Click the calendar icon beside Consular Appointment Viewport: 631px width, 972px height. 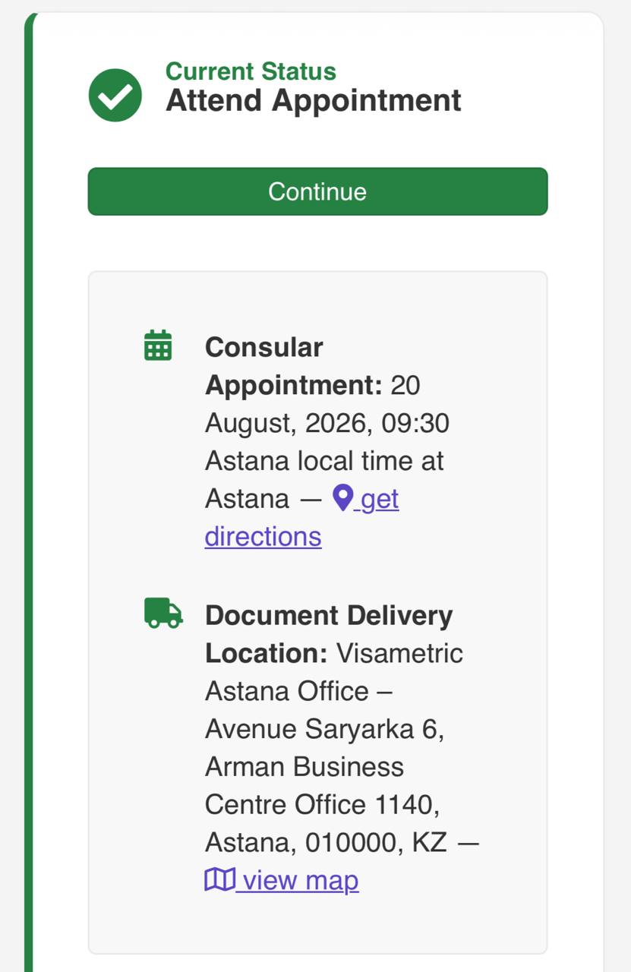click(158, 345)
